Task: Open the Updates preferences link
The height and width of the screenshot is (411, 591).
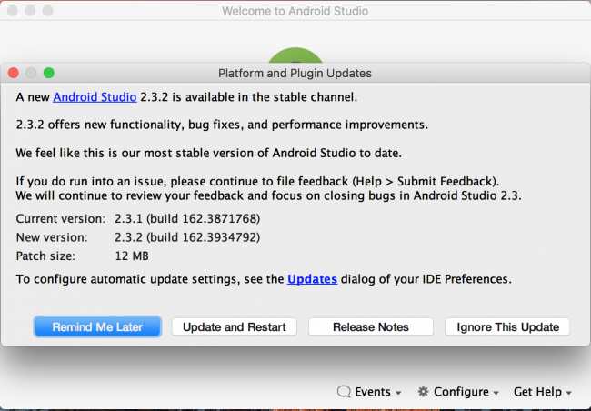Action: 312,279
